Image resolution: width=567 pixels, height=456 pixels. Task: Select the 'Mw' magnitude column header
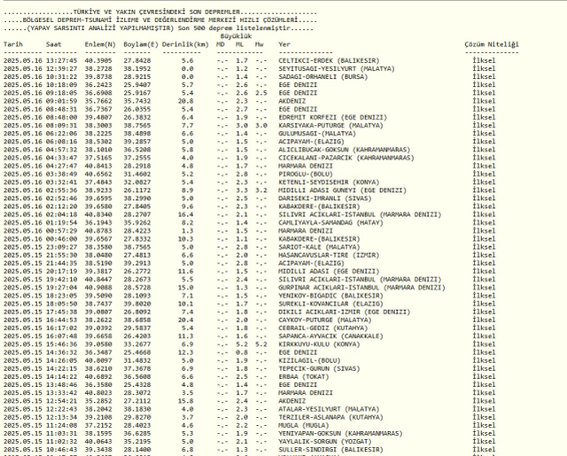(259, 44)
